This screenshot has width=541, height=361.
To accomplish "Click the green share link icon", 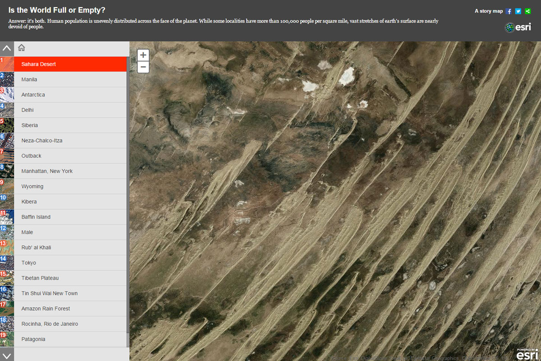I will click(x=528, y=11).
